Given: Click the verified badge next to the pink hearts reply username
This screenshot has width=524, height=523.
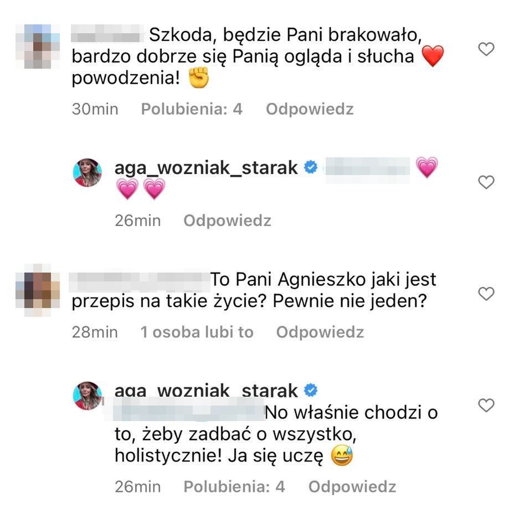Looking at the screenshot, I should pyautogui.click(x=311, y=167).
